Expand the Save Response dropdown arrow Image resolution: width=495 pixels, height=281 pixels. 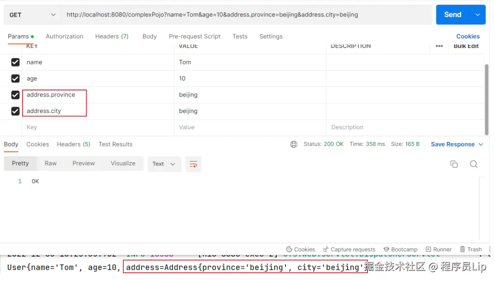[x=481, y=144]
